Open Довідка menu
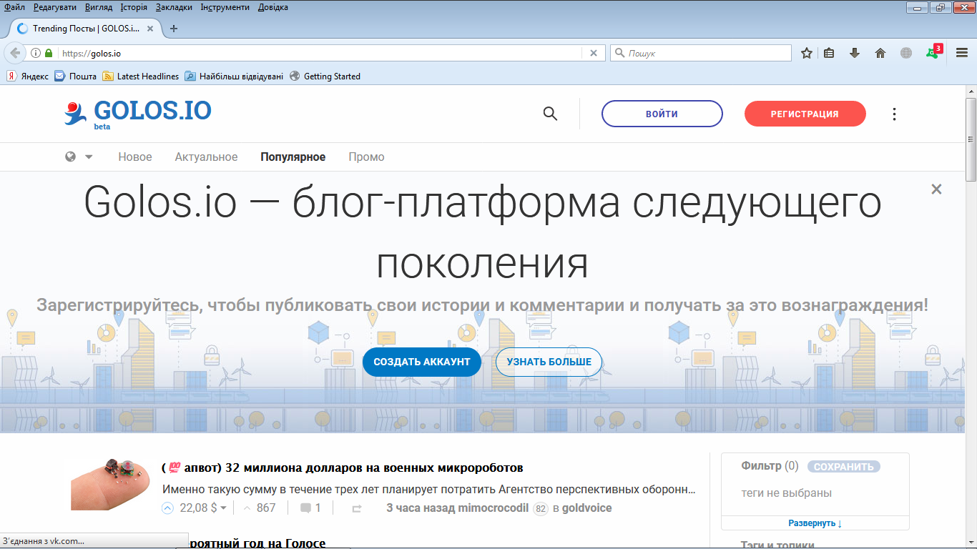Viewport: 977px width, 549px height. click(272, 7)
